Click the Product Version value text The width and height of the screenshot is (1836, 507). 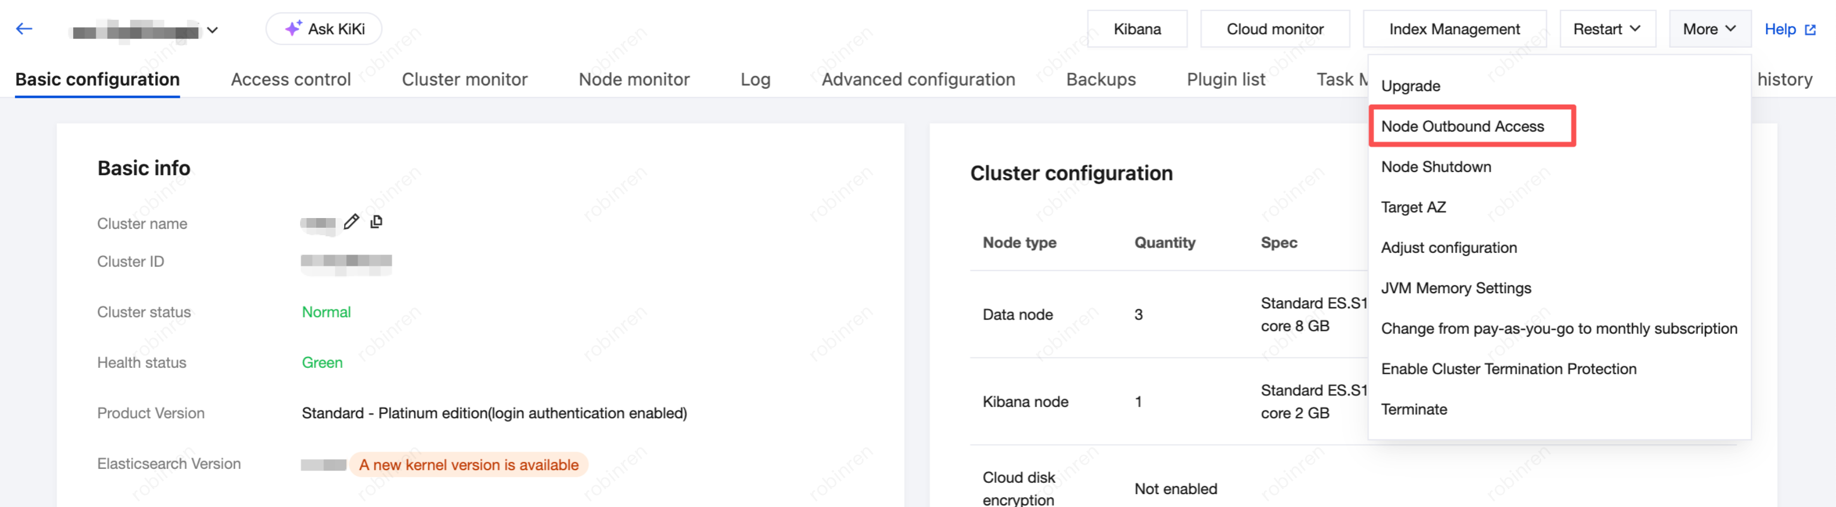[494, 413]
